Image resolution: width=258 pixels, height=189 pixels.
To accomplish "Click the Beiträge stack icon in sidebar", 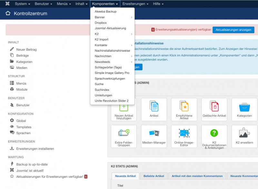I will (12, 55).
